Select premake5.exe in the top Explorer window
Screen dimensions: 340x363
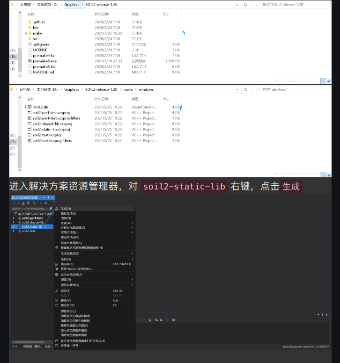pos(44,61)
